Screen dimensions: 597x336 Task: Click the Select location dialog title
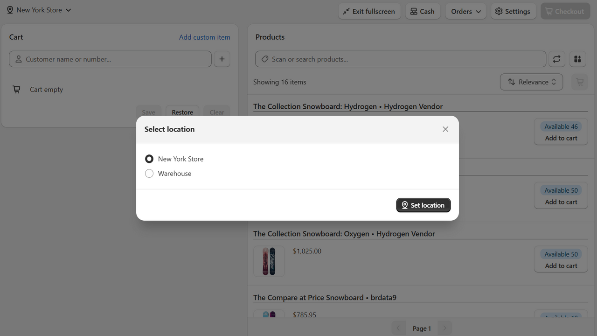[169, 129]
